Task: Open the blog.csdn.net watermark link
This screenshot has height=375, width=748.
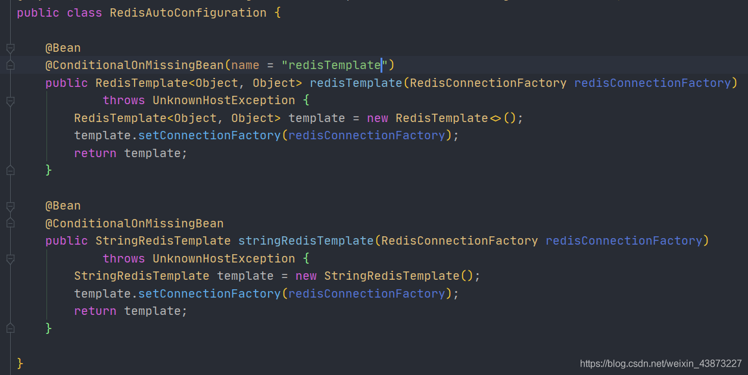Action: [660, 364]
